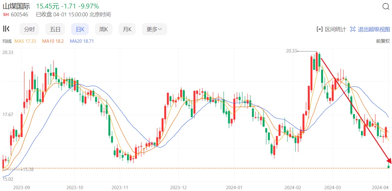Expand the 更多 dropdown
This screenshot has height=191, width=392.
154,29
